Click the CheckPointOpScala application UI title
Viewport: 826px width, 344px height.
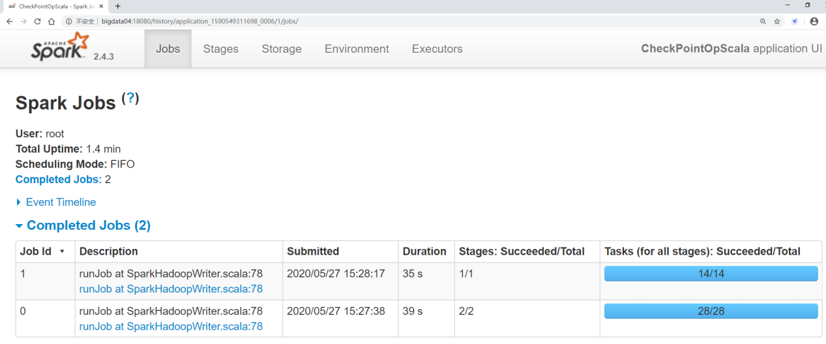click(x=731, y=49)
